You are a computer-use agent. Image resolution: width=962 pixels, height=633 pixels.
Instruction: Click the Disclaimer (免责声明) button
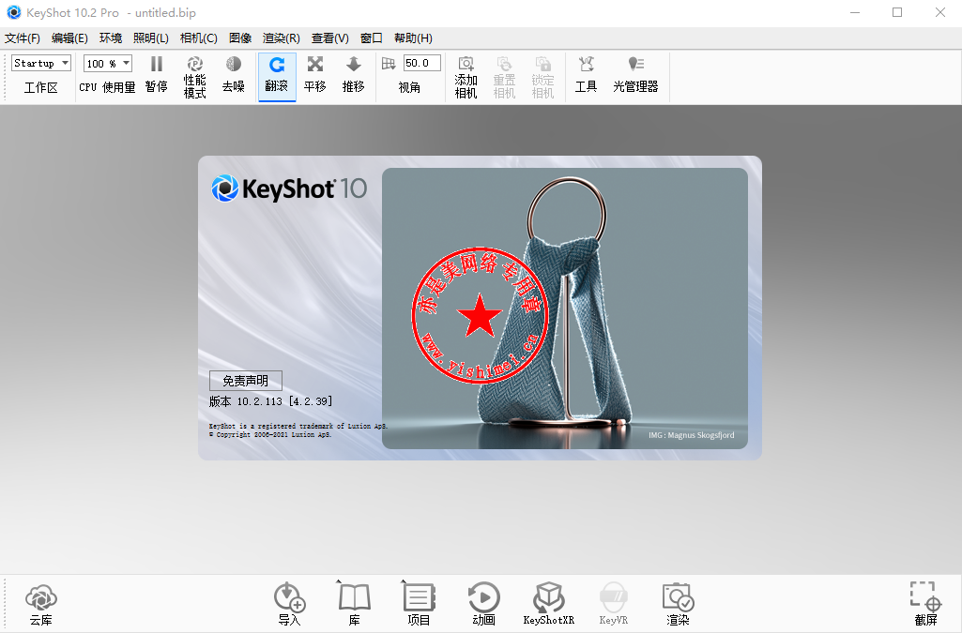[245, 381]
